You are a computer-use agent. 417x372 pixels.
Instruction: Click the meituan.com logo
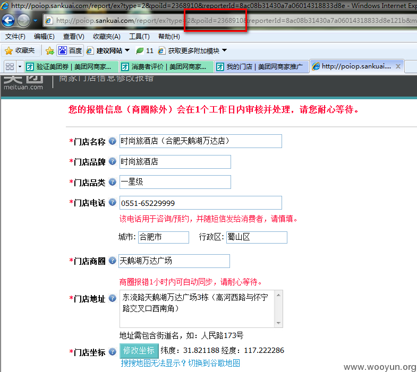tap(23, 83)
